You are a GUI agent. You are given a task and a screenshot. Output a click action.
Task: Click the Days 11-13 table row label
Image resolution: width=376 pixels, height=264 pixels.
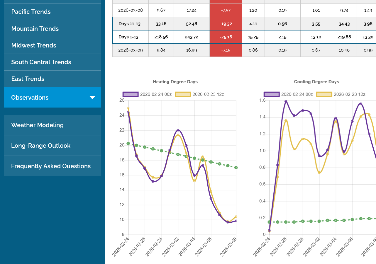pyautogui.click(x=129, y=24)
